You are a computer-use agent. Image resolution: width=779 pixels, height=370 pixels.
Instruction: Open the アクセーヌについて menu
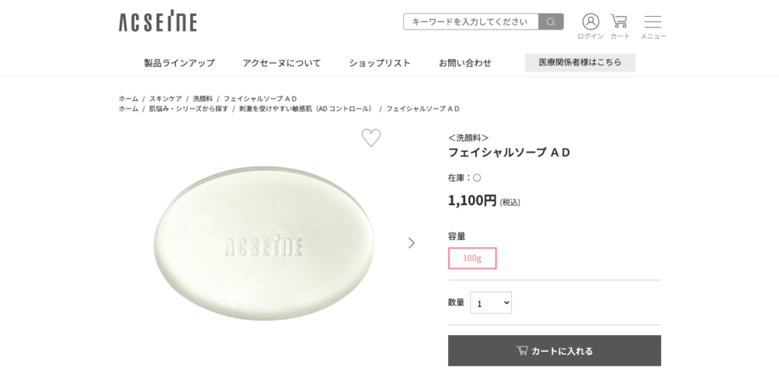(281, 63)
